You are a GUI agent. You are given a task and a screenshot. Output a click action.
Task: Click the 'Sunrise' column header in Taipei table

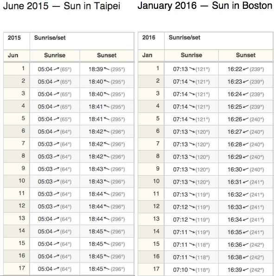click(55, 55)
